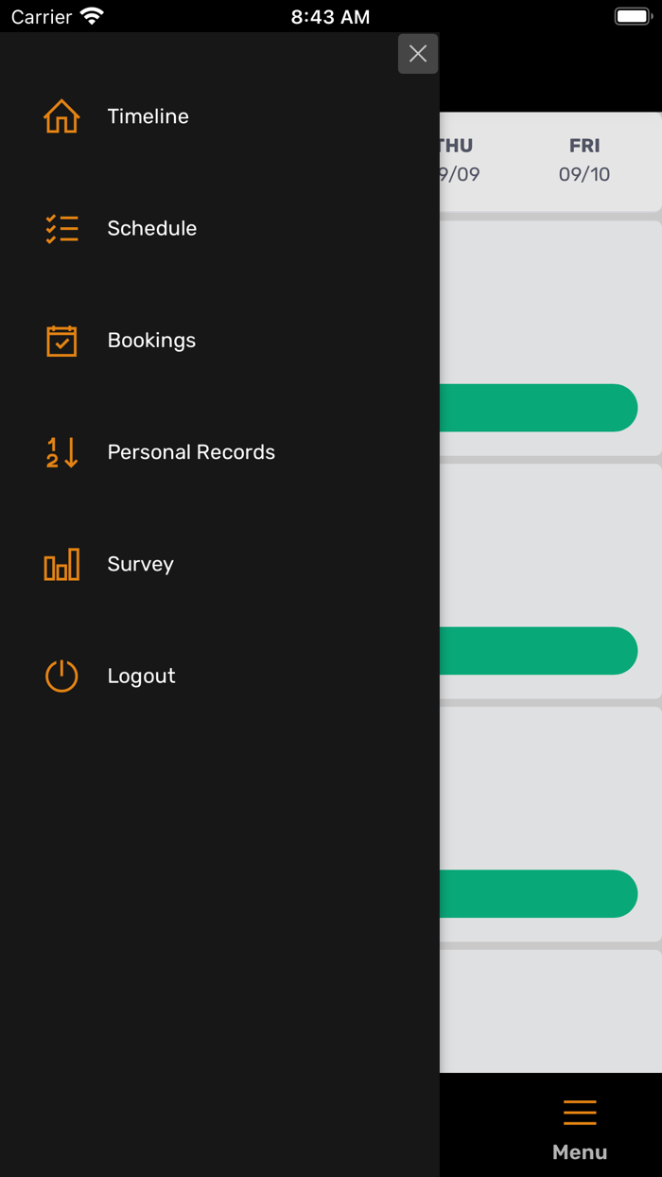Click the Timeline house icon
The width and height of the screenshot is (662, 1177).
tap(61, 116)
